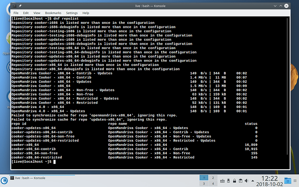Viewport: 299px width, 187px height.
Task: Click the 'Failed to synchronize cache for repo 'updates-x86_64'' line
Action: click(x=89, y=120)
